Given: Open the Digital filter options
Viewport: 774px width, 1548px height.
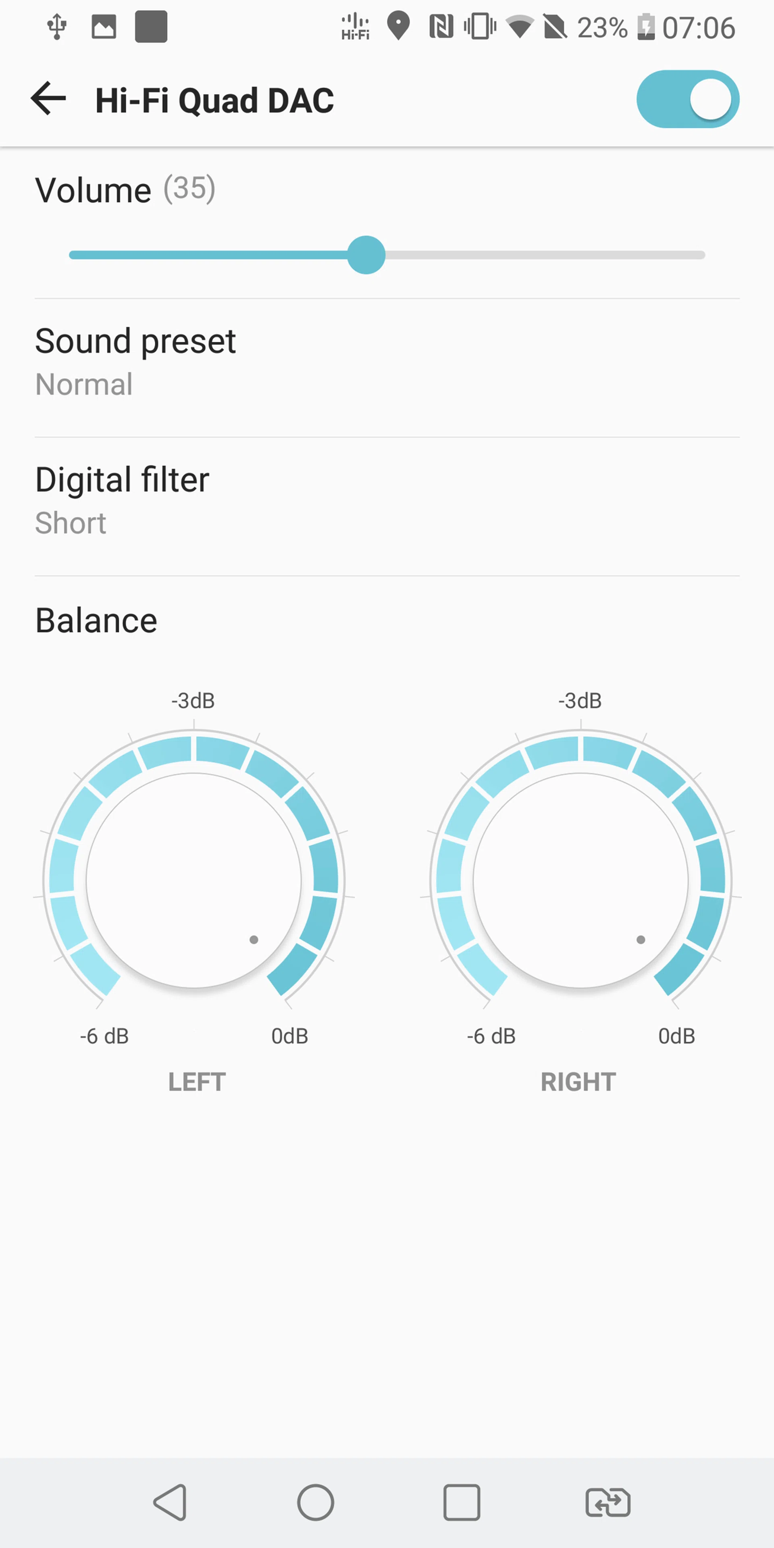Looking at the screenshot, I should [387, 501].
